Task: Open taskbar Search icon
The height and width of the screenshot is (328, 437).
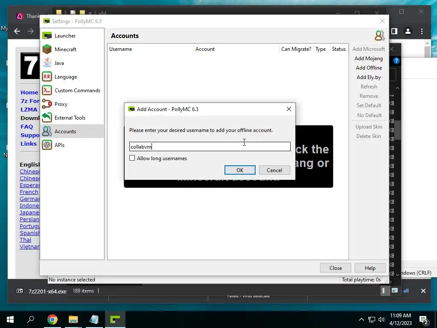Action: (x=31, y=319)
